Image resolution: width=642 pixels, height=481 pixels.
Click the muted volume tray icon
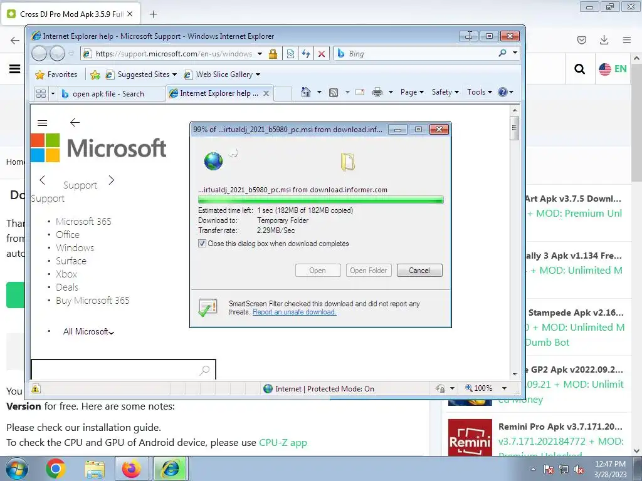pyautogui.click(x=579, y=469)
